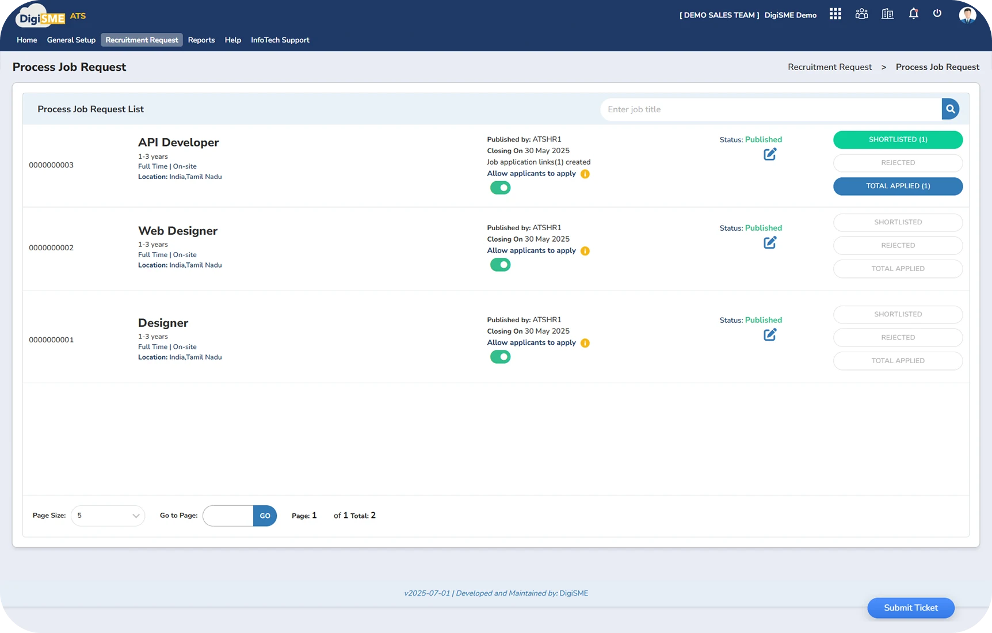The width and height of the screenshot is (992, 633).
Task: Click the TOTAL APPLIED (1) button
Action: coord(897,186)
